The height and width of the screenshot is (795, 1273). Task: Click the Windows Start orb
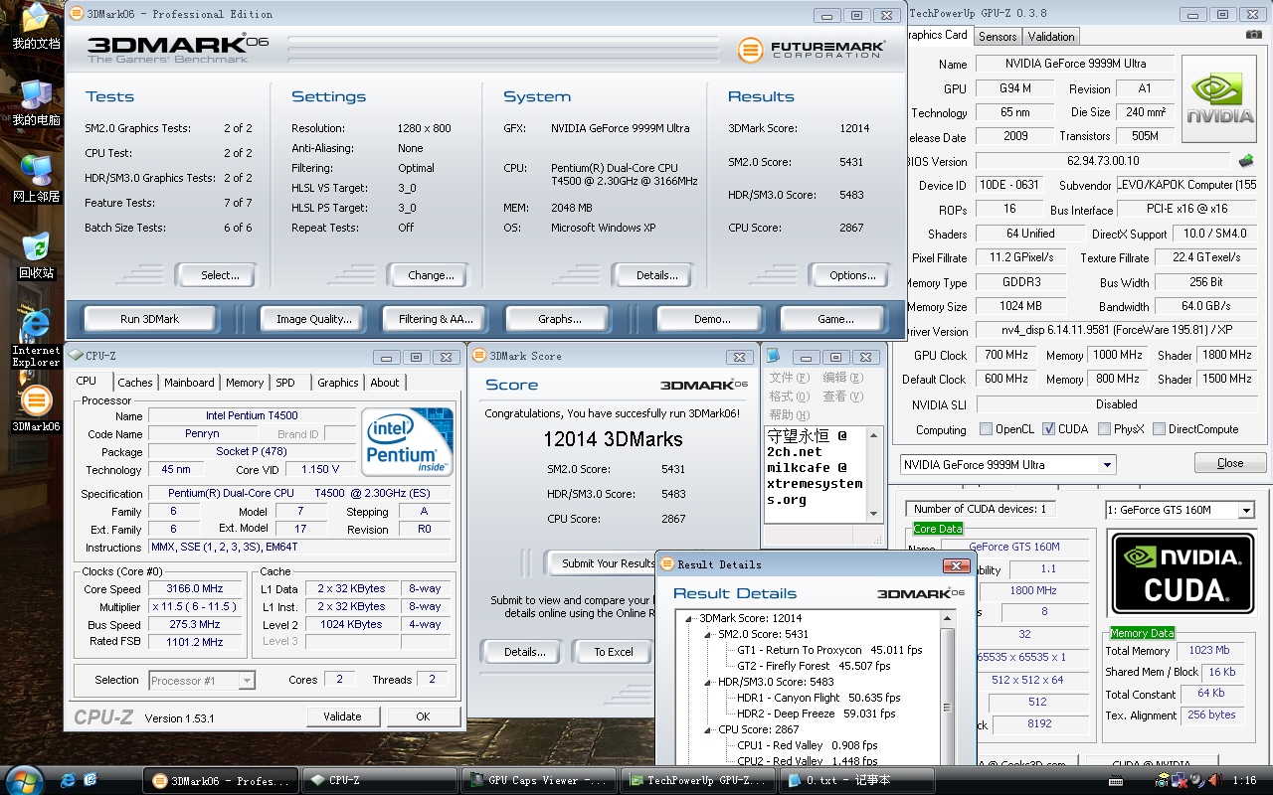[x=24, y=780]
